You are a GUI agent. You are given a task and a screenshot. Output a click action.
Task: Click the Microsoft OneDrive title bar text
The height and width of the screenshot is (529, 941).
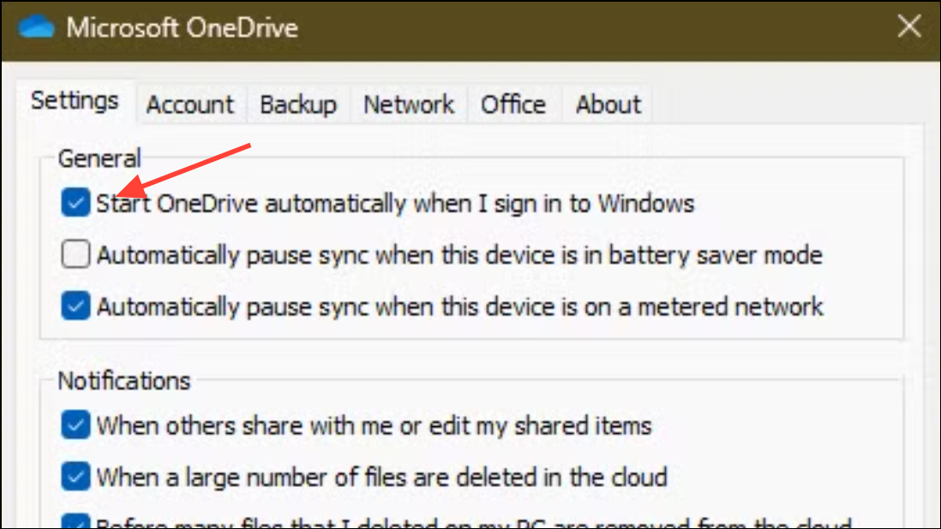[x=182, y=27]
